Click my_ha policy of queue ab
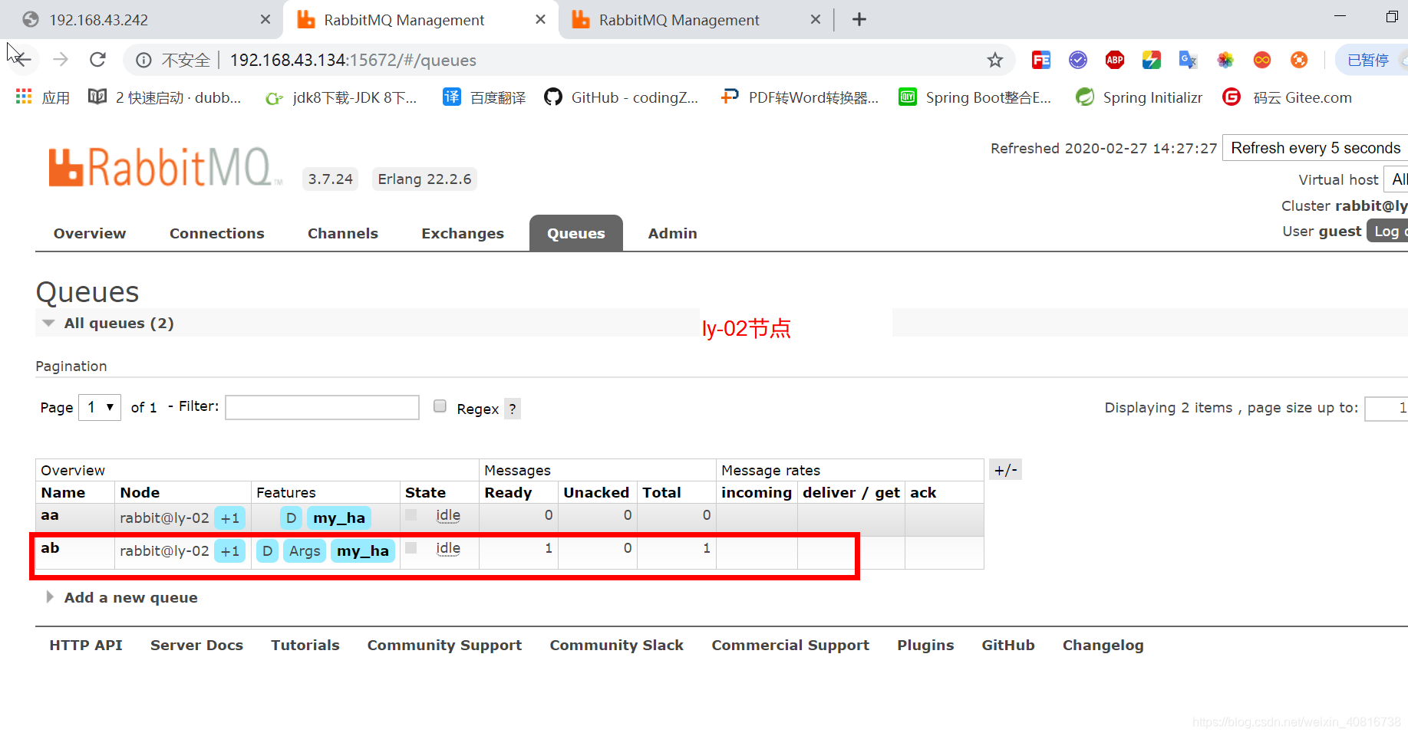Screen dimensions: 1408x736 point(363,551)
